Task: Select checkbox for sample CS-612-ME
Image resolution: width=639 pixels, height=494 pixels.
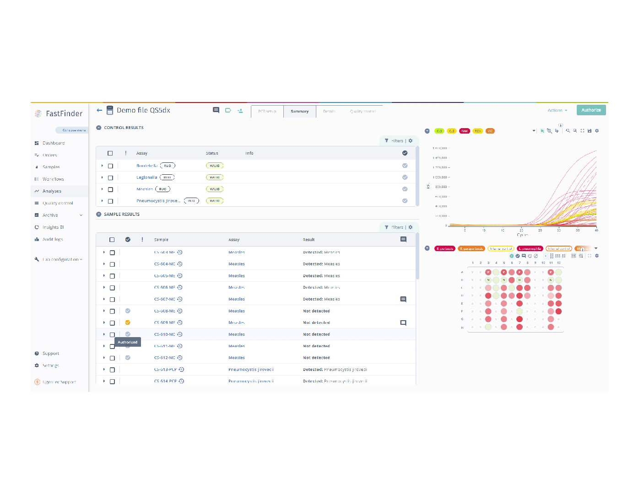Action: [112, 358]
